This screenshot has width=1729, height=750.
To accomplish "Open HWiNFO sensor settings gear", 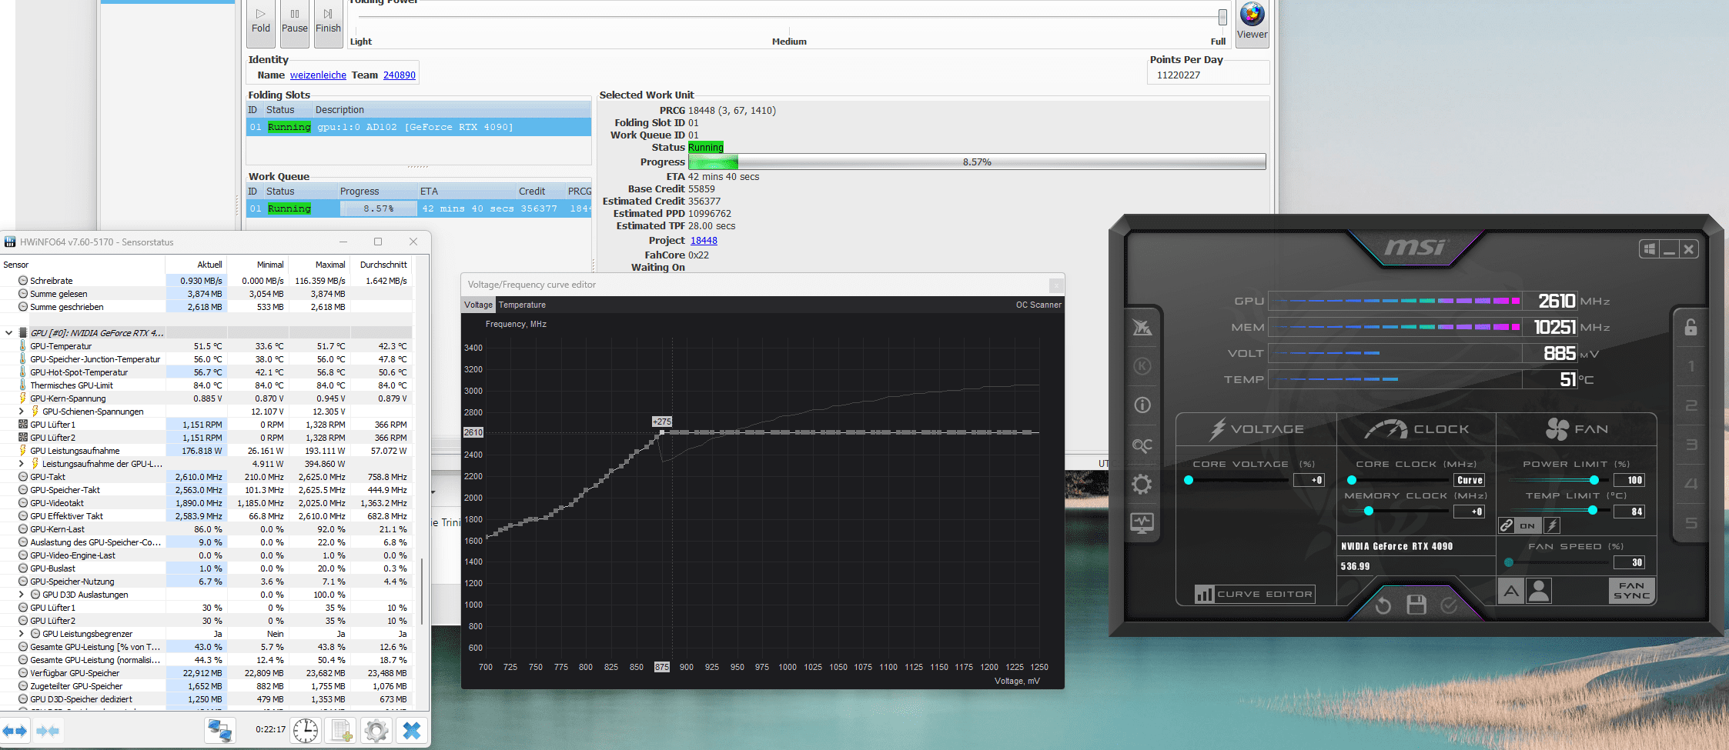I will [x=376, y=730].
